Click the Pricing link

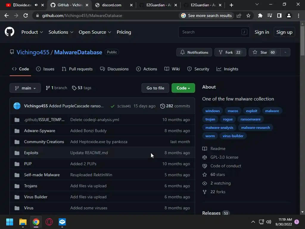[x=124, y=32]
